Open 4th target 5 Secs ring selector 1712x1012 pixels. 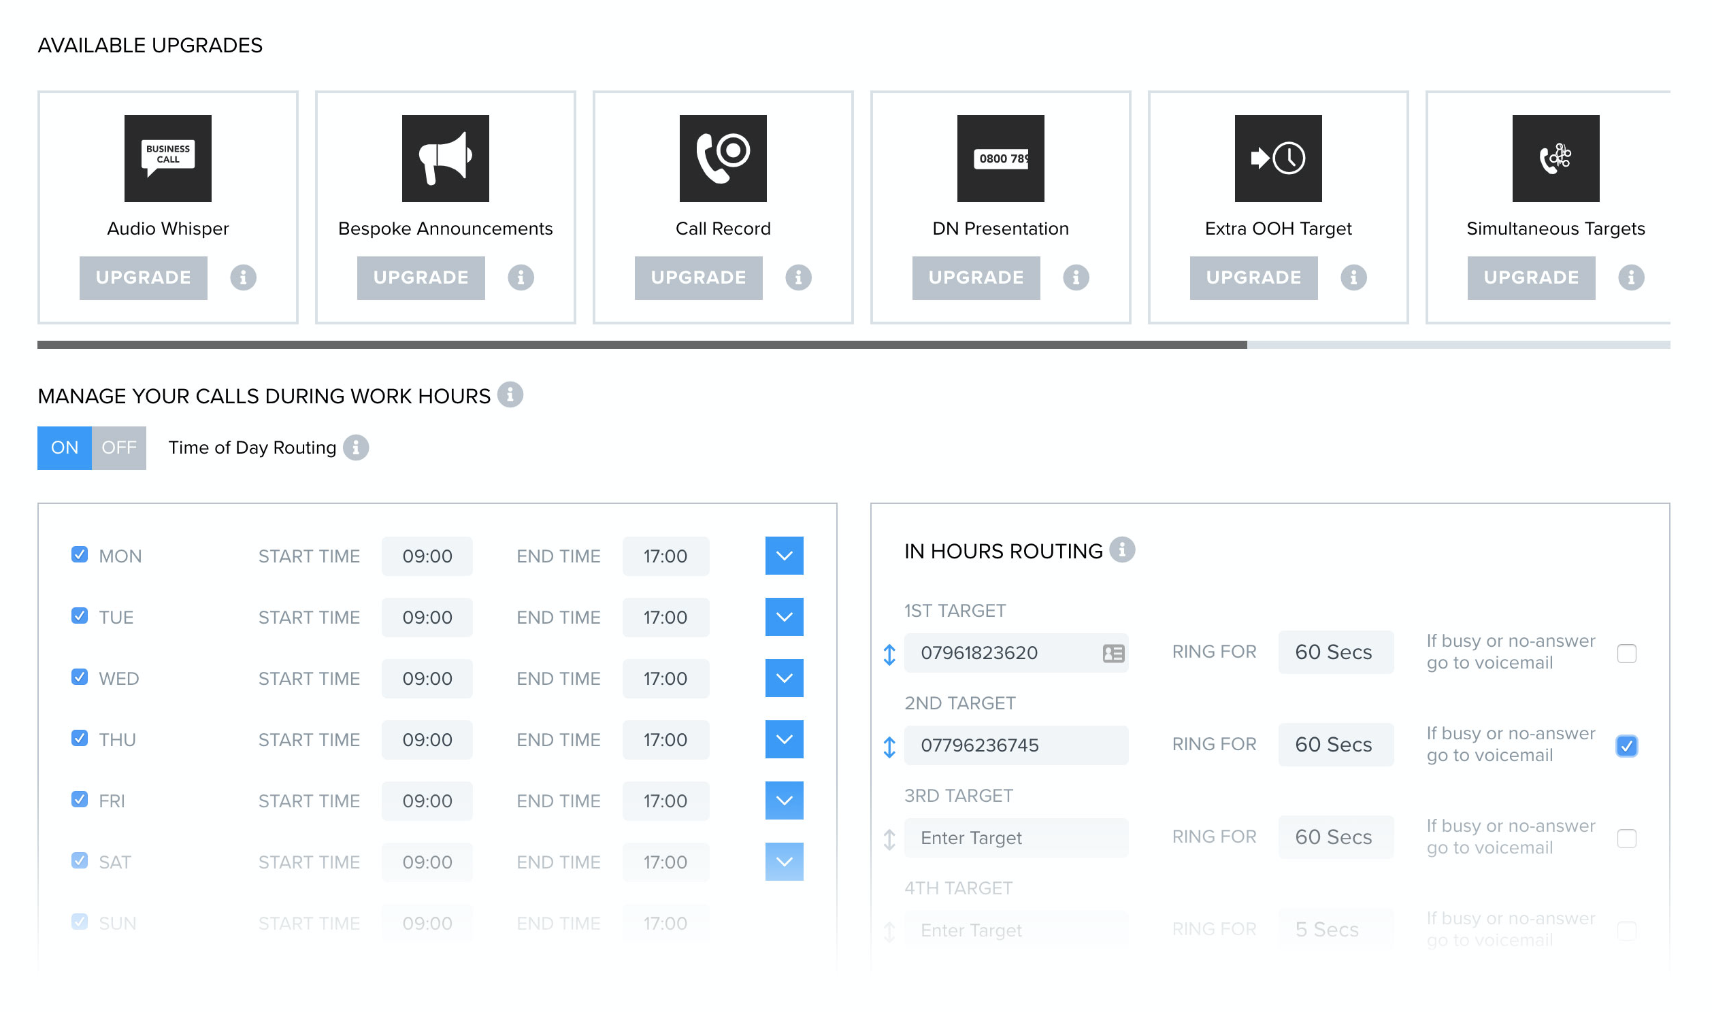tap(1336, 930)
